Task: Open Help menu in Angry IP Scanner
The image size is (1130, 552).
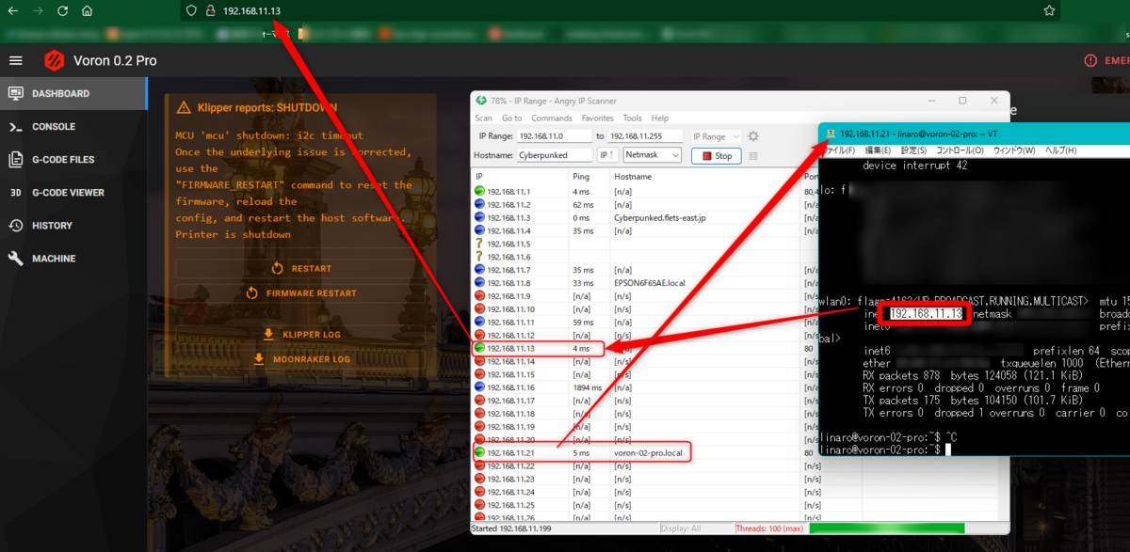Action: point(660,118)
